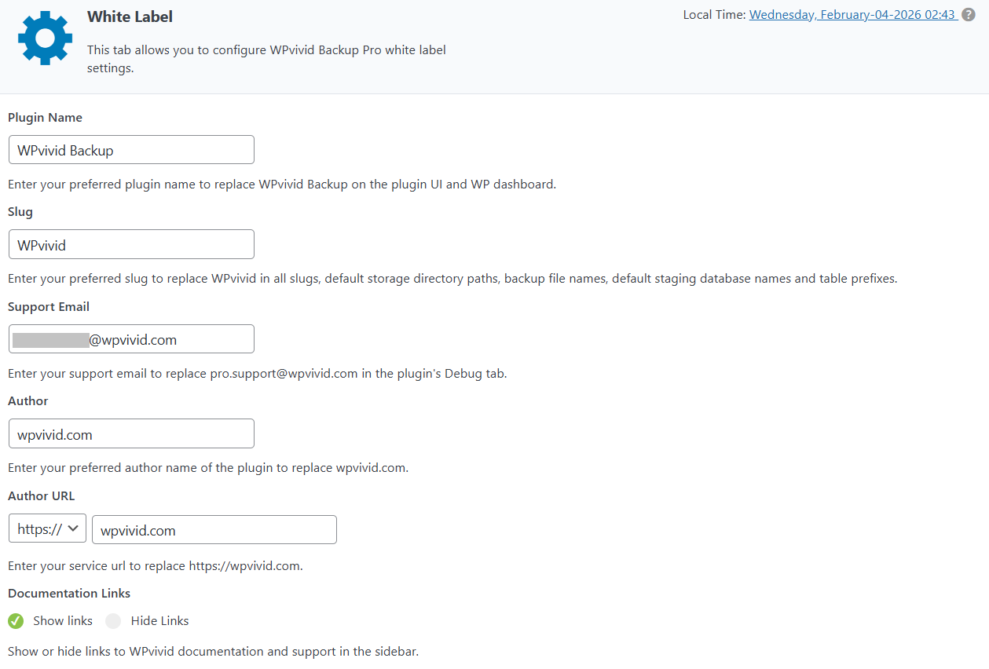Focus the Author name input field
989x669 pixels.
131,434
